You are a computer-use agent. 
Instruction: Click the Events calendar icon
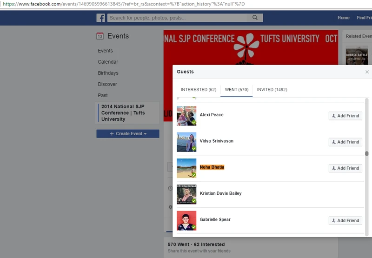pyautogui.click(x=100, y=36)
